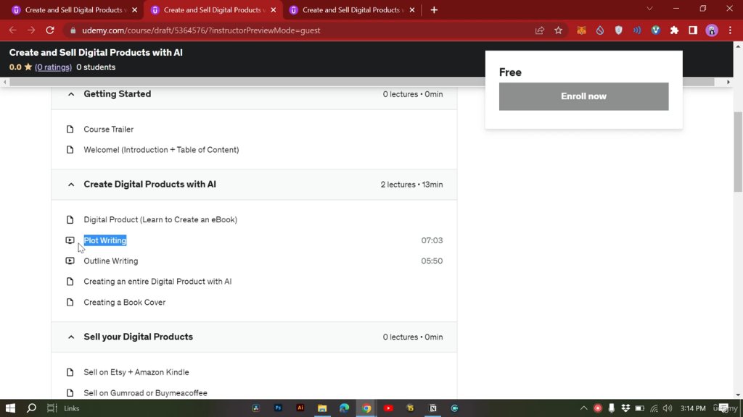
Task: Open the MetaMask fox extension
Action: tap(581, 30)
